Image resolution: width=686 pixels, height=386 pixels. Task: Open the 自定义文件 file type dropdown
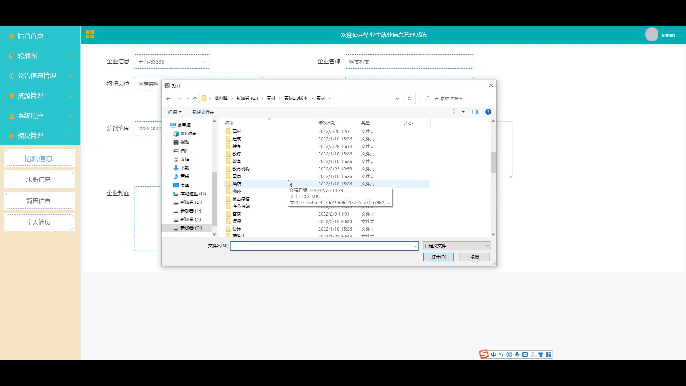[x=456, y=246]
